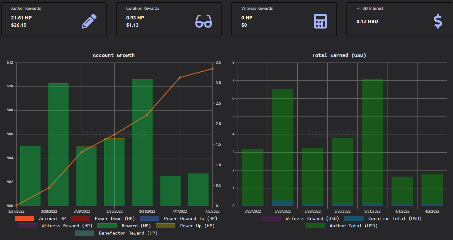This screenshot has height=240, width=453.
Task: Click the Power Up (HP) legend label
Action: 197,226
